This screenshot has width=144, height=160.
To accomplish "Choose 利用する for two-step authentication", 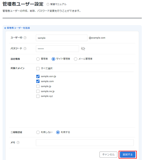I will (x=58, y=132).
